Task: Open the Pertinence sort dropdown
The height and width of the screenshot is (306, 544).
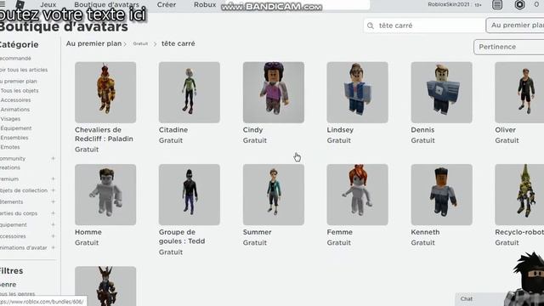Action: pyautogui.click(x=509, y=47)
